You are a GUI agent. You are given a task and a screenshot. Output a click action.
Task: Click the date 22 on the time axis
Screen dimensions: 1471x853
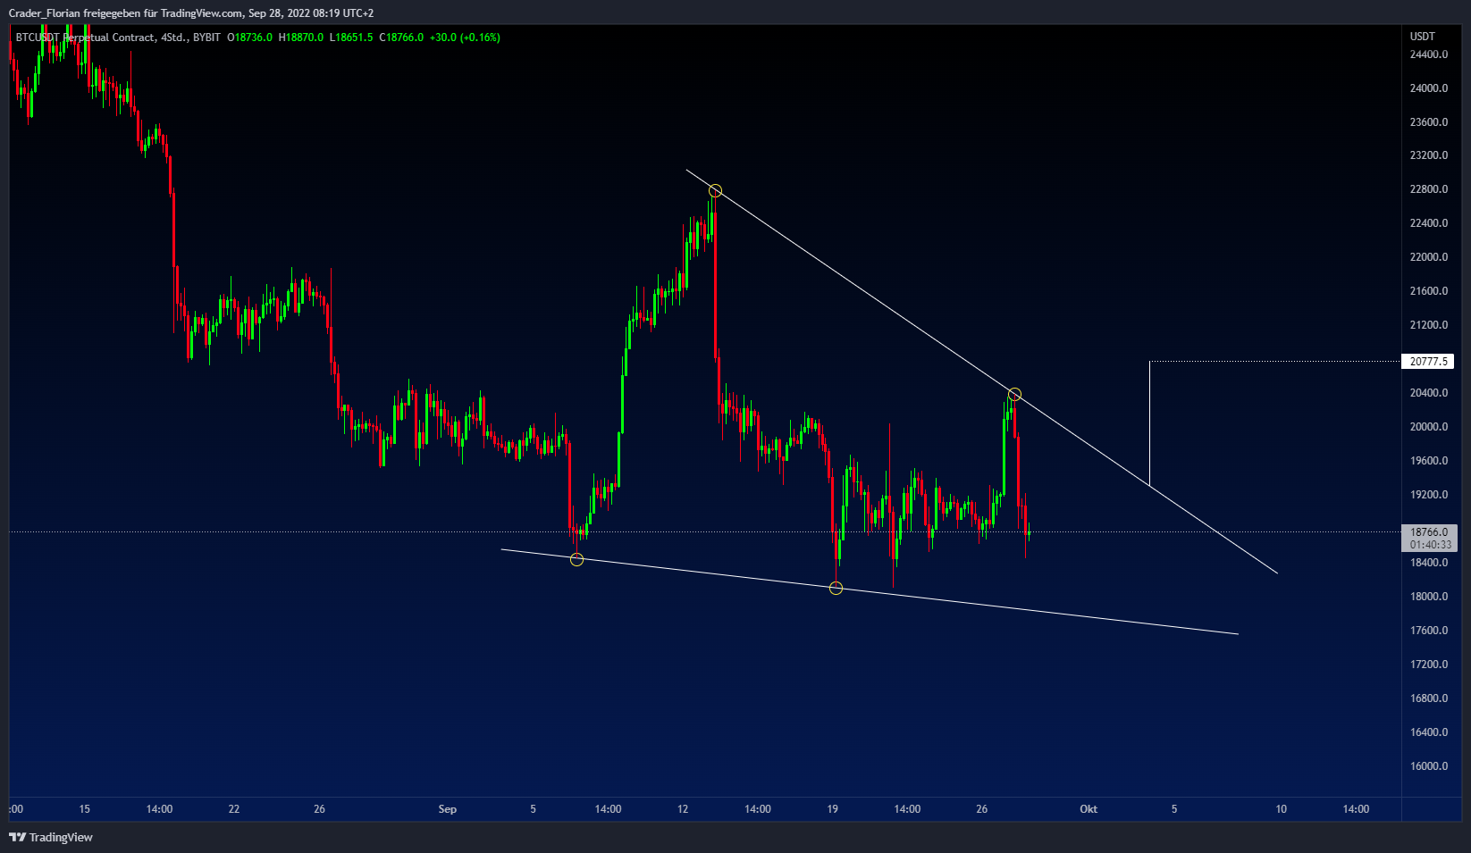(x=234, y=809)
